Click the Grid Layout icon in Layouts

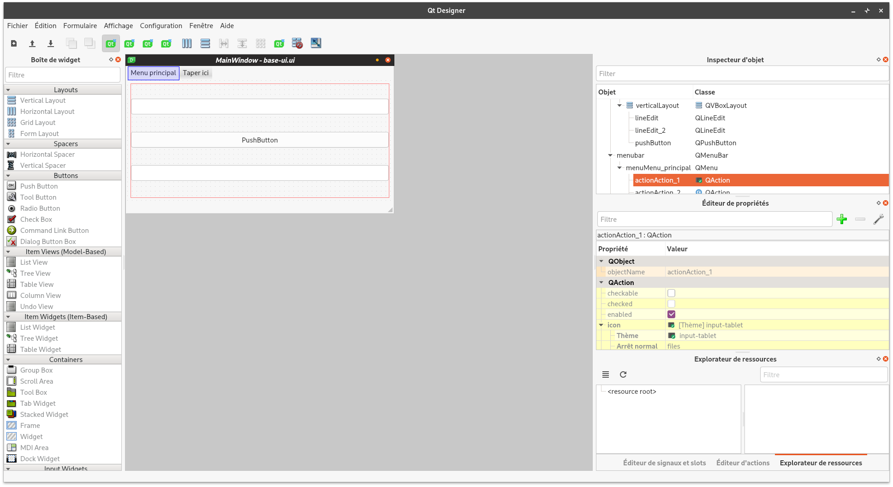[12, 122]
